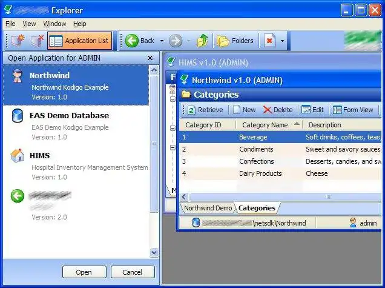385x288 pixels.
Task: Click the grey Forward arrow button
Action: point(176,41)
